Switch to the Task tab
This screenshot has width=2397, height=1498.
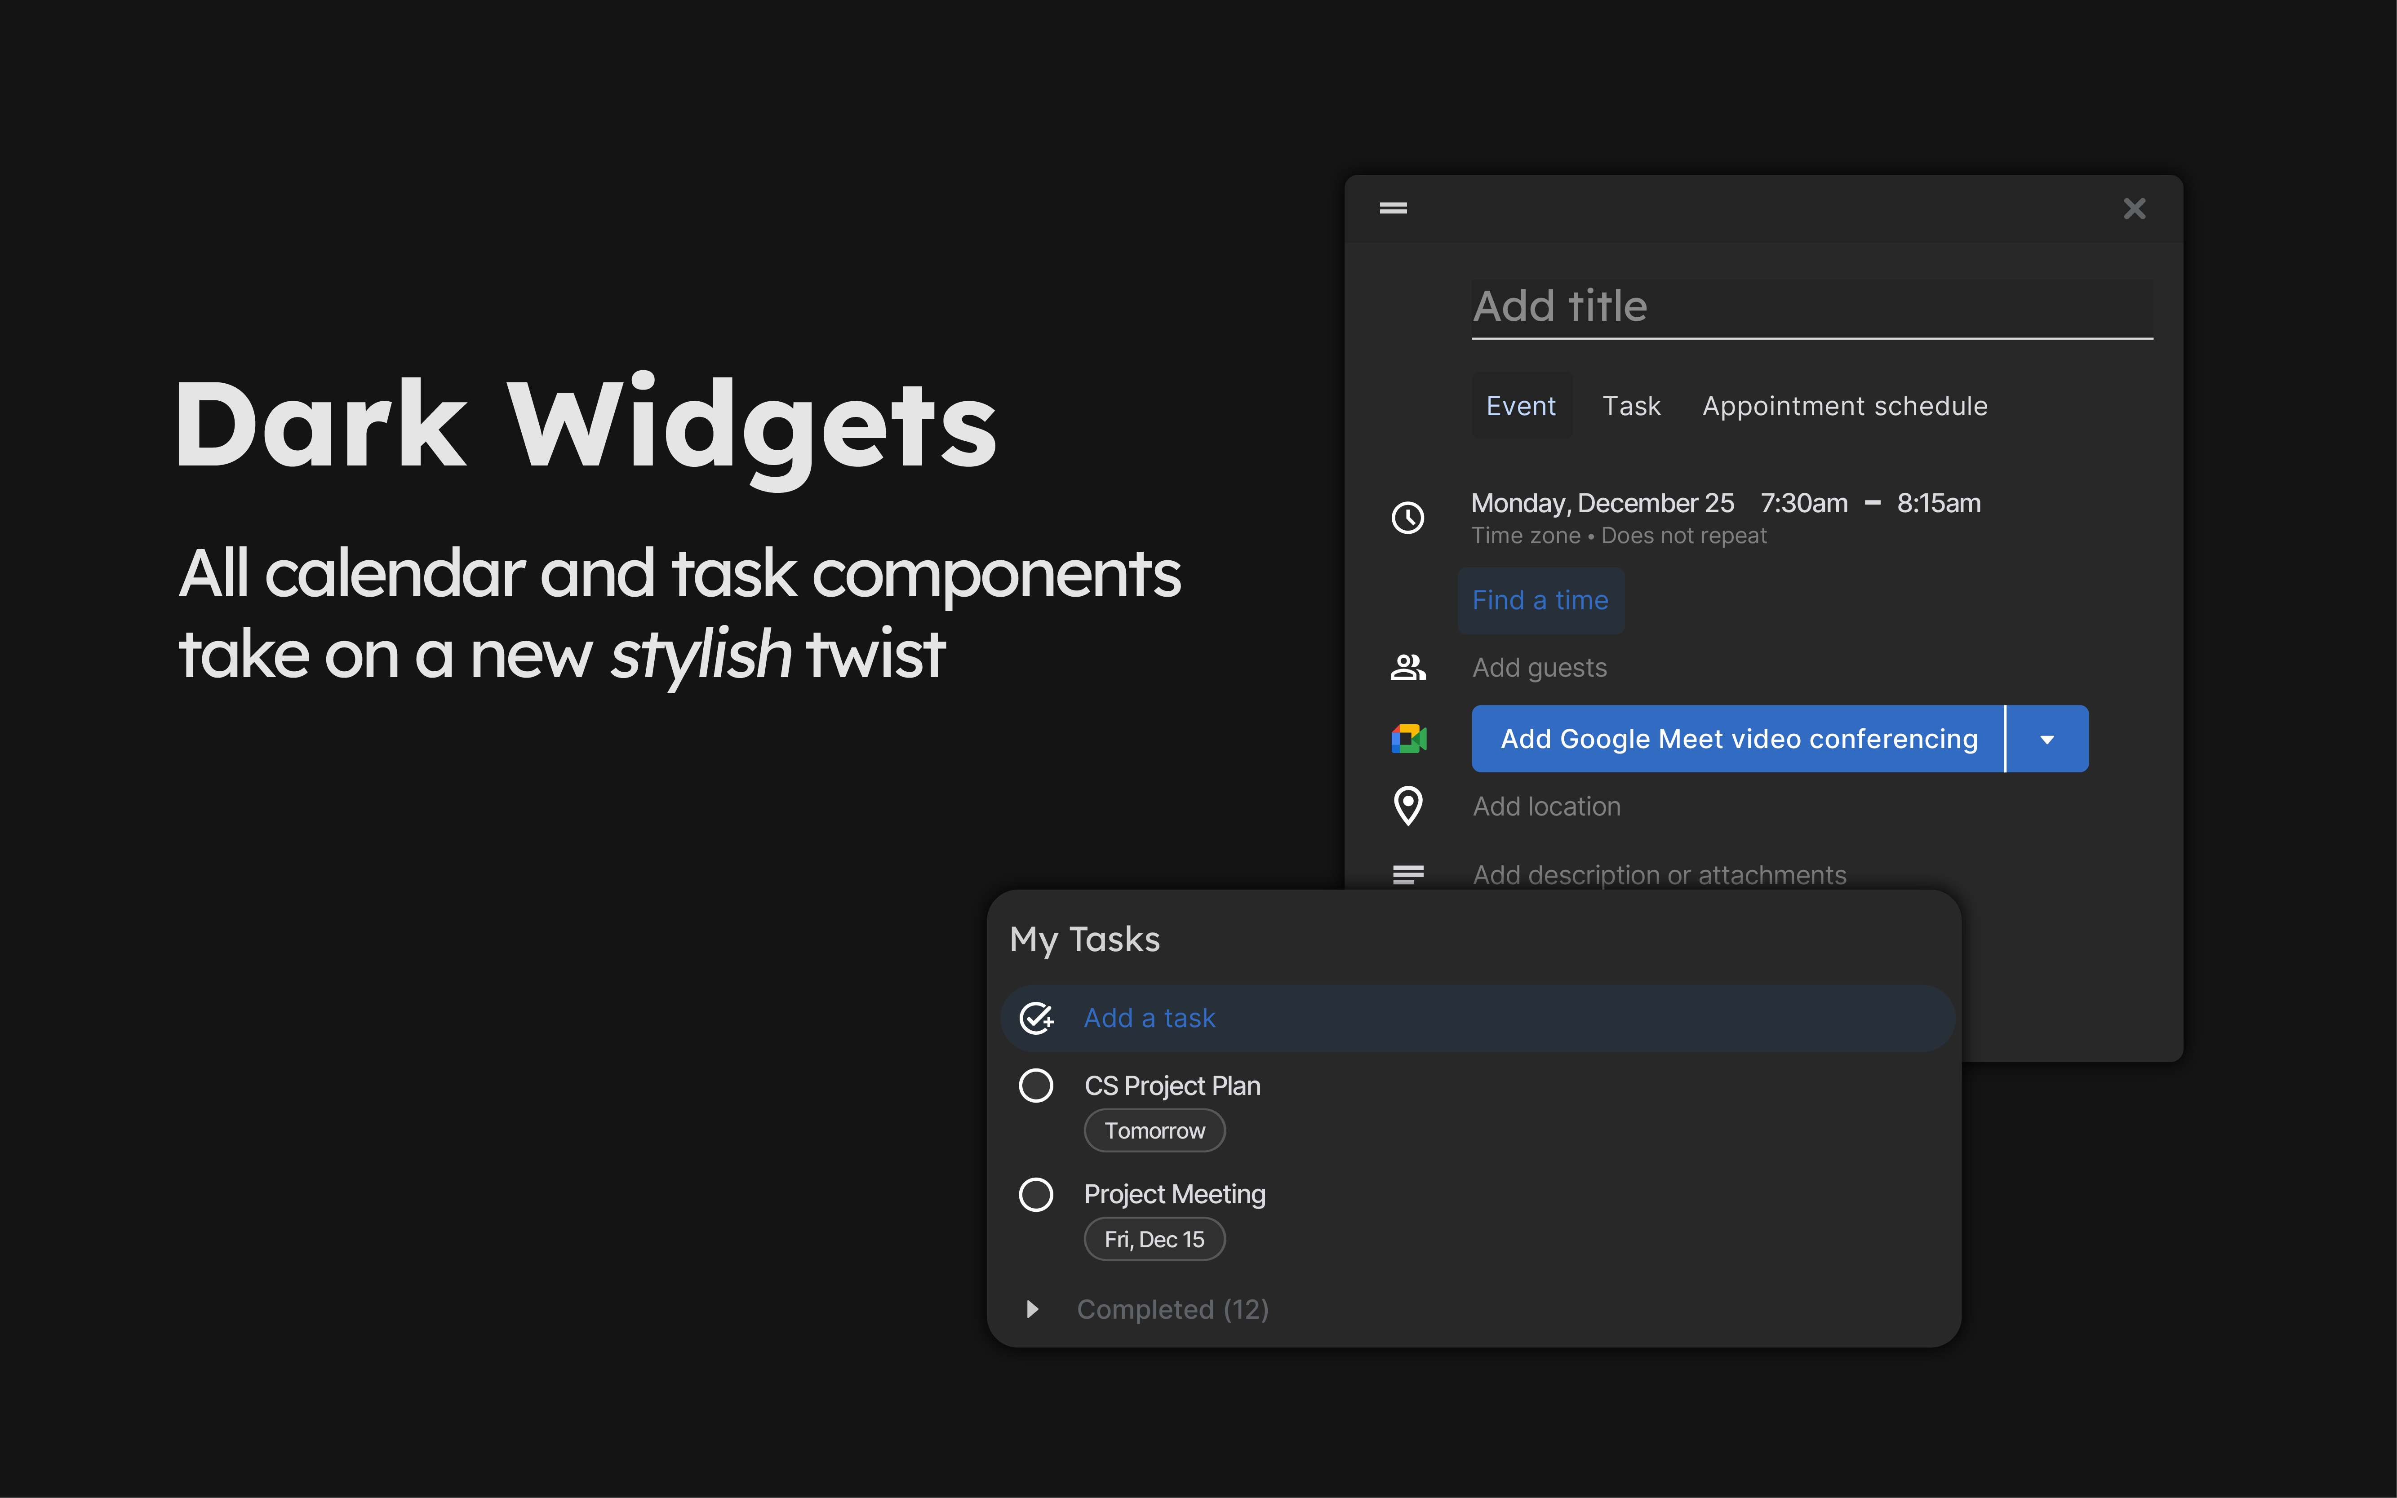tap(1631, 405)
